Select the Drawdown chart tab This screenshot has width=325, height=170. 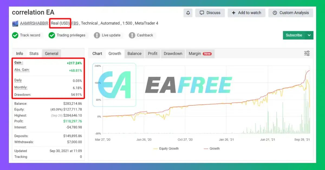click(x=173, y=53)
